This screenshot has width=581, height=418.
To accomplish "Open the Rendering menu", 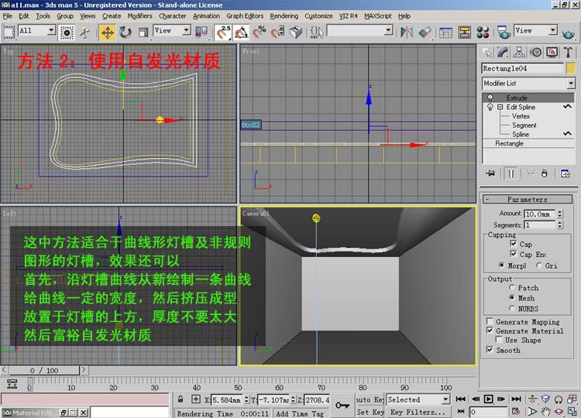I will pos(284,15).
